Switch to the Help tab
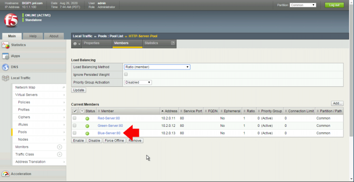 pos(33,36)
